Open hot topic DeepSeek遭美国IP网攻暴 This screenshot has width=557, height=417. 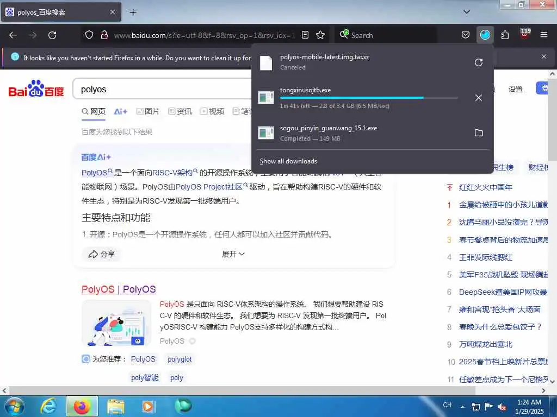tap(503, 292)
